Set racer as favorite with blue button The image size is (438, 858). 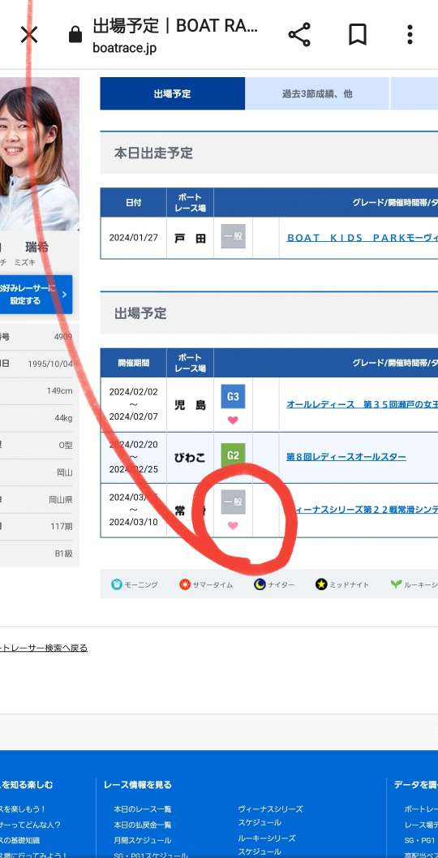coord(36,295)
